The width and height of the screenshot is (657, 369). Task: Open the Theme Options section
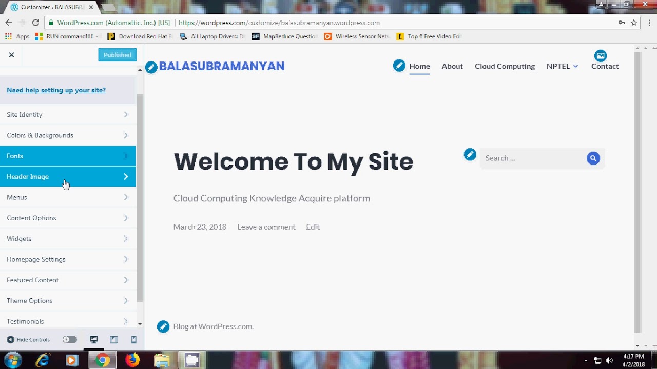pyautogui.click(x=68, y=301)
